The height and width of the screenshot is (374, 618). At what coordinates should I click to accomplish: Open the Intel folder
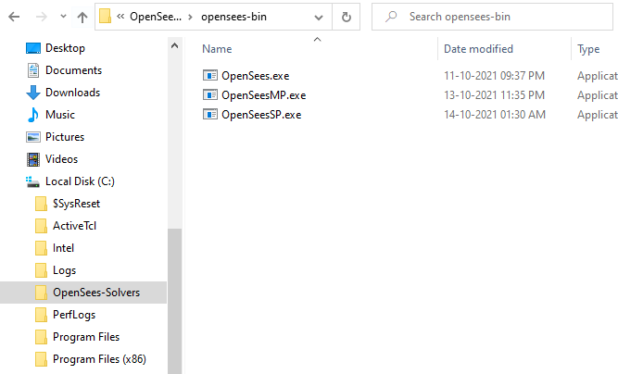63,248
